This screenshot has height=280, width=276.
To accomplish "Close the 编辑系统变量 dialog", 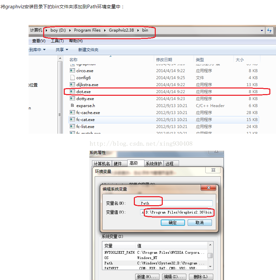I will tap(209, 188).
